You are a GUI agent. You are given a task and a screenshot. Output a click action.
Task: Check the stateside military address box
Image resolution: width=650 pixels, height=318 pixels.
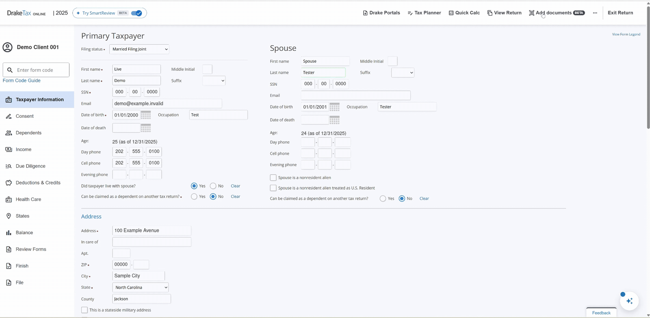coord(84,310)
